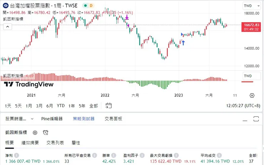Click net profit value 1 366 007.40 TWD
The width and height of the screenshot is (264, 165).
click(23, 161)
